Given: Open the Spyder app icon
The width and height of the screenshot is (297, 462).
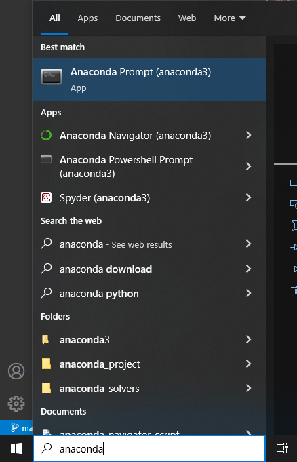Looking at the screenshot, I should (46, 197).
